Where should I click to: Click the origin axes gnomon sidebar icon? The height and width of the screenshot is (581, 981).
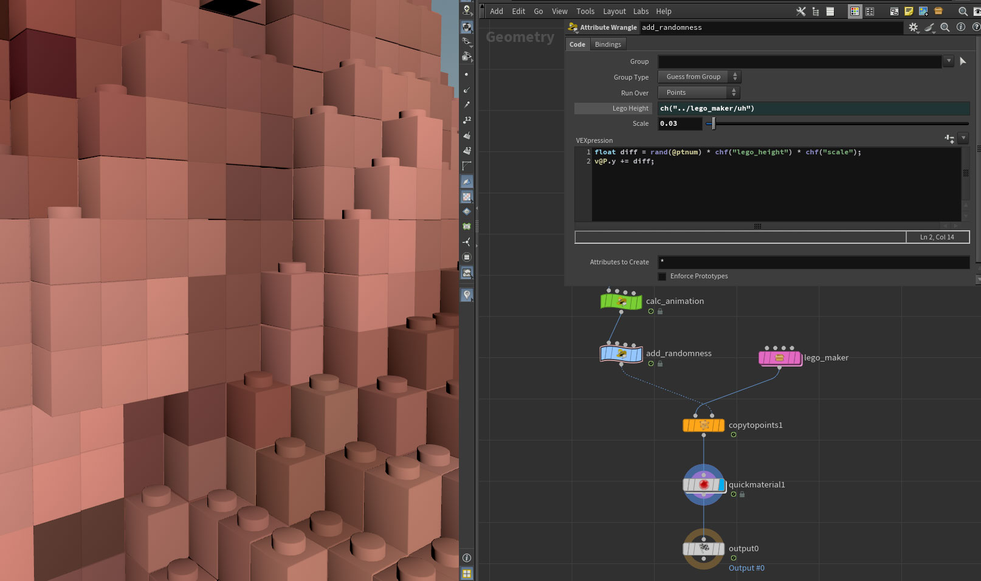point(467,242)
